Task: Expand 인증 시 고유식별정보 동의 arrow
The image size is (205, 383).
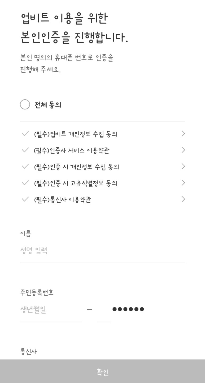Action: (x=183, y=183)
